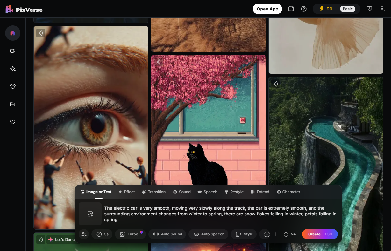Click the lightning credits 90 indicator
The width and height of the screenshot is (391, 251).
click(326, 9)
